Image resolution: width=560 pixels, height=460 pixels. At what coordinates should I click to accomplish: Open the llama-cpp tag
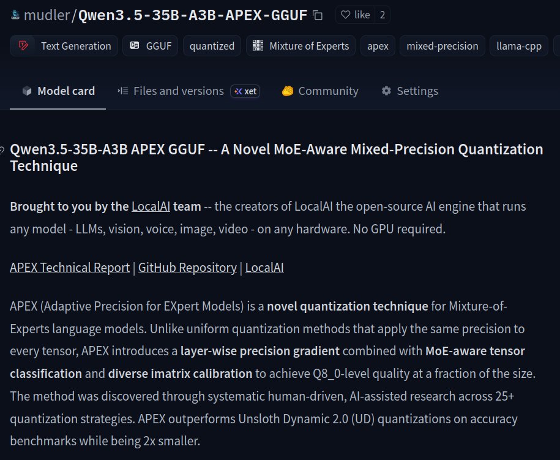click(519, 46)
